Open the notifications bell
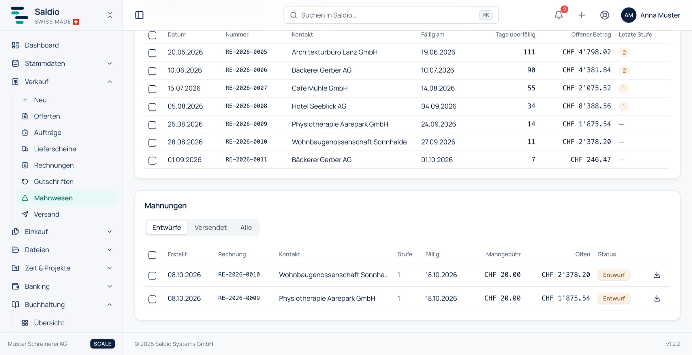 [559, 15]
